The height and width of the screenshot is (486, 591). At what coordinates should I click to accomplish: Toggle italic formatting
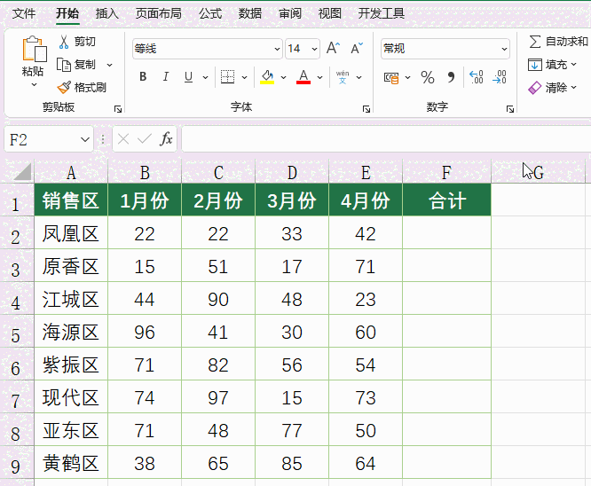pos(165,77)
